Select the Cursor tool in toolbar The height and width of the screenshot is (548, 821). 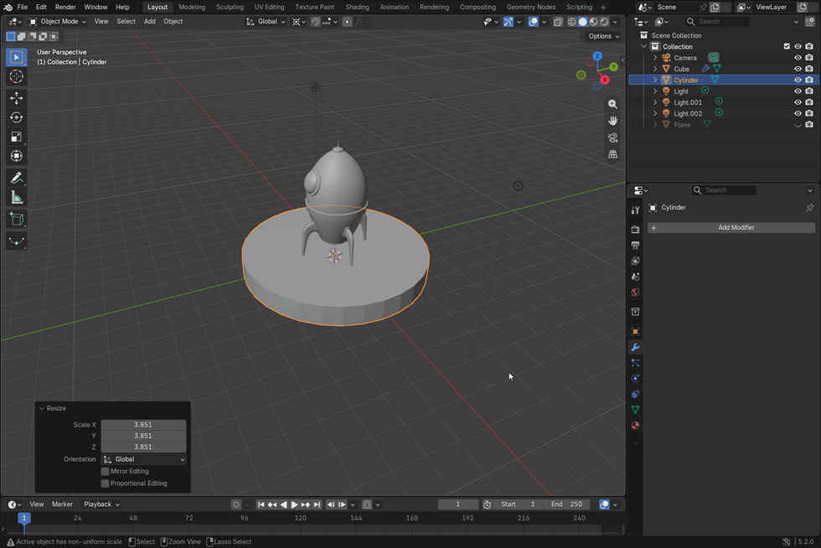click(16, 76)
